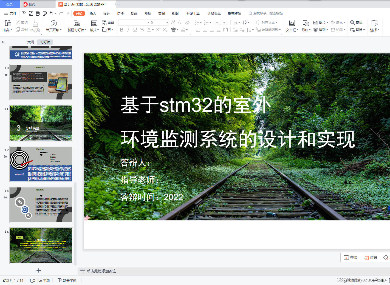
Task: Toggle Italic formatting
Action: click(128, 30)
